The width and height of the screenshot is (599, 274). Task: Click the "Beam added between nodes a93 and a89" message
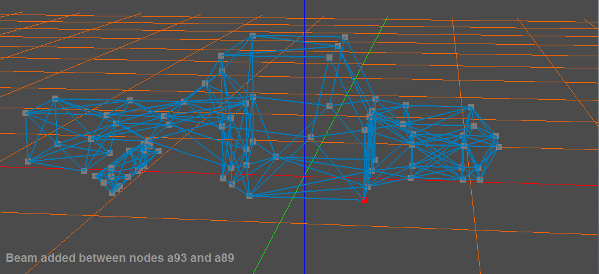click(120, 258)
